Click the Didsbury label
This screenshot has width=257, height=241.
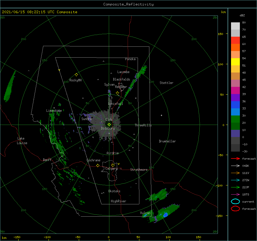pyautogui.click(x=108, y=128)
